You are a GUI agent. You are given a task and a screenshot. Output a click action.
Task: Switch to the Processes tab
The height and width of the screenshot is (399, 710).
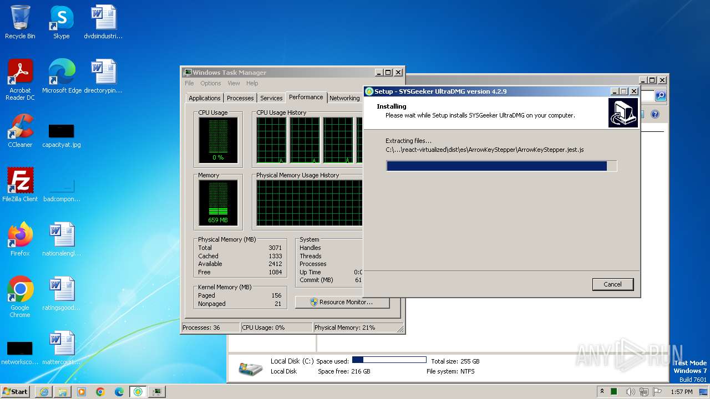tap(240, 98)
